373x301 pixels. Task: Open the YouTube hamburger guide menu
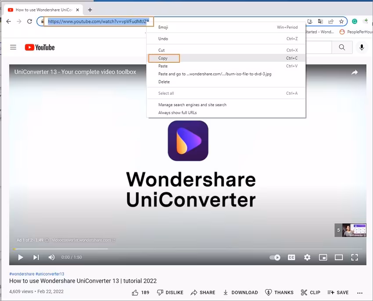(x=13, y=47)
